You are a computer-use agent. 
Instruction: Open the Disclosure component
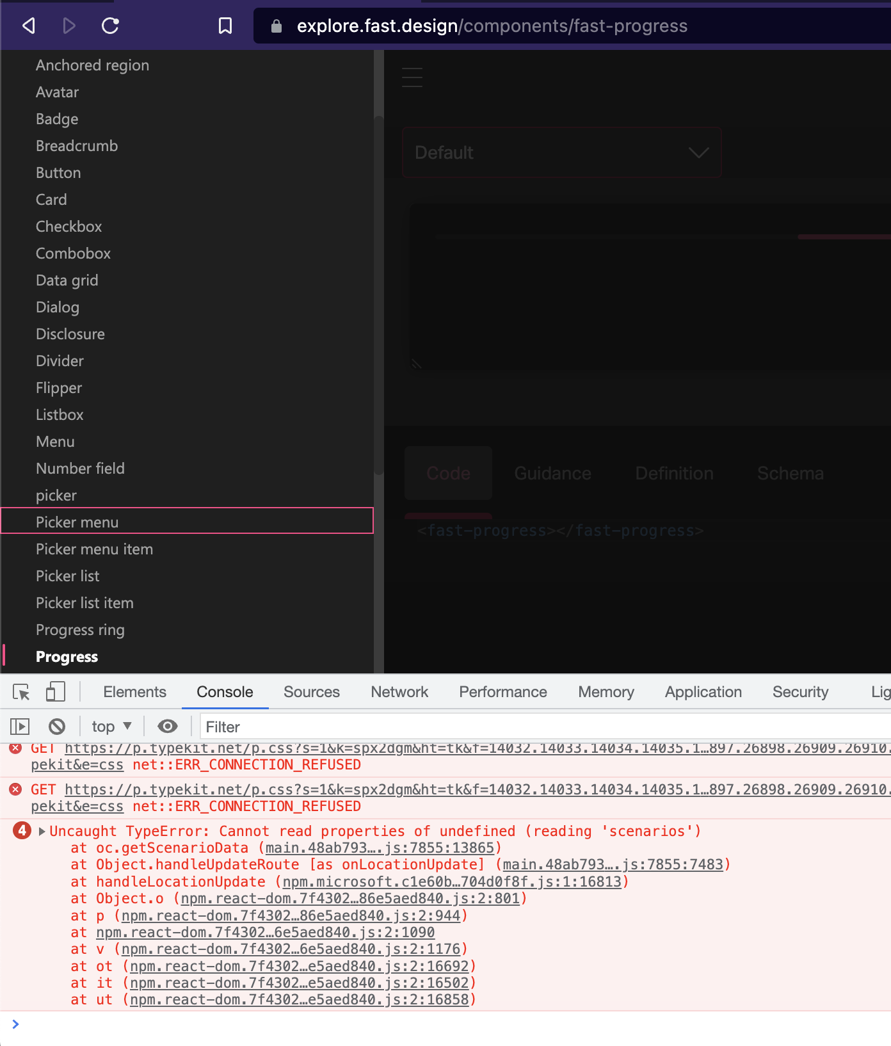pyautogui.click(x=70, y=334)
